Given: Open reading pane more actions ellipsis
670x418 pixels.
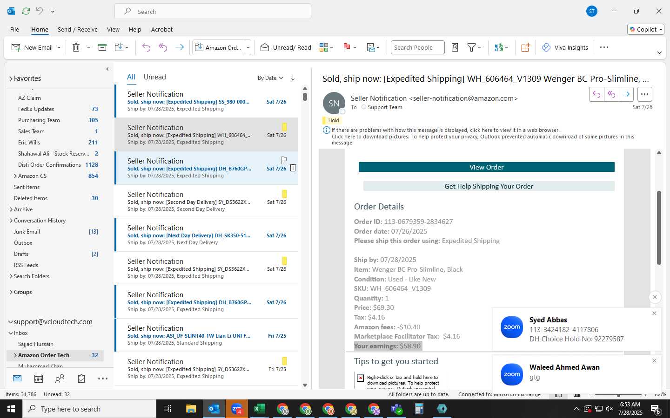Looking at the screenshot, I should pyautogui.click(x=644, y=94).
